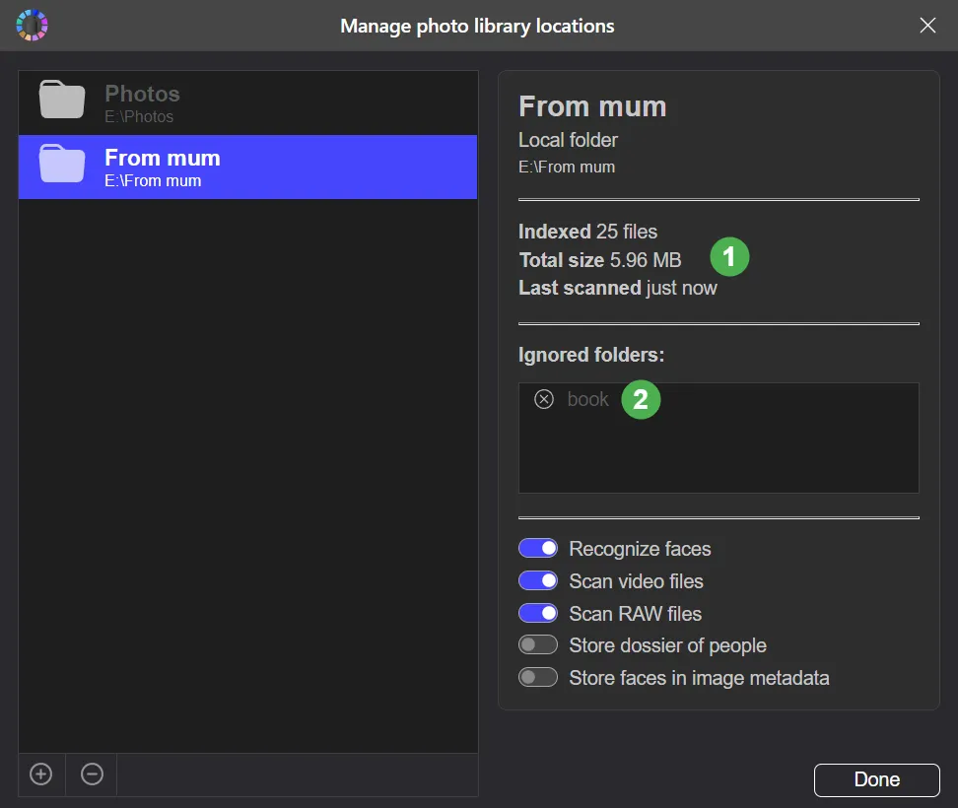Click the 'Manage photo library locations' title
Image resolution: width=958 pixels, height=808 pixels.
click(x=477, y=27)
